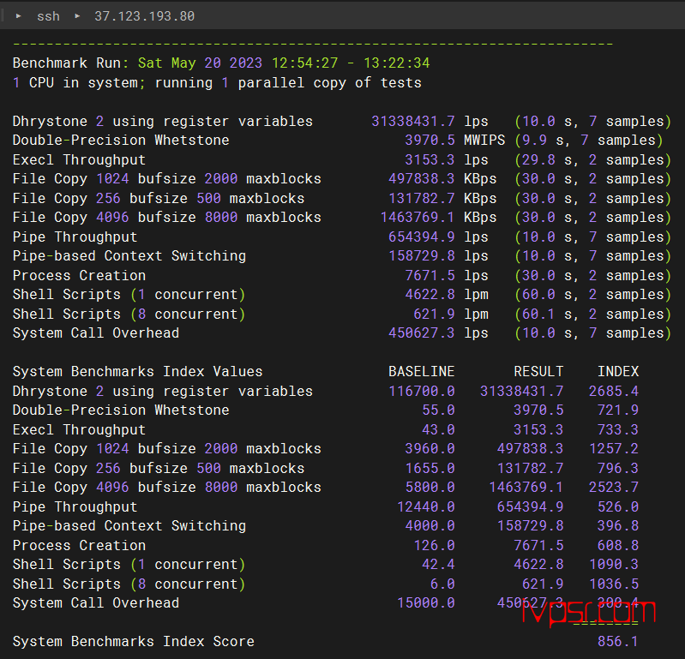Click the File Copy 4096 index 2523.7
The image size is (685, 659).
(x=614, y=487)
